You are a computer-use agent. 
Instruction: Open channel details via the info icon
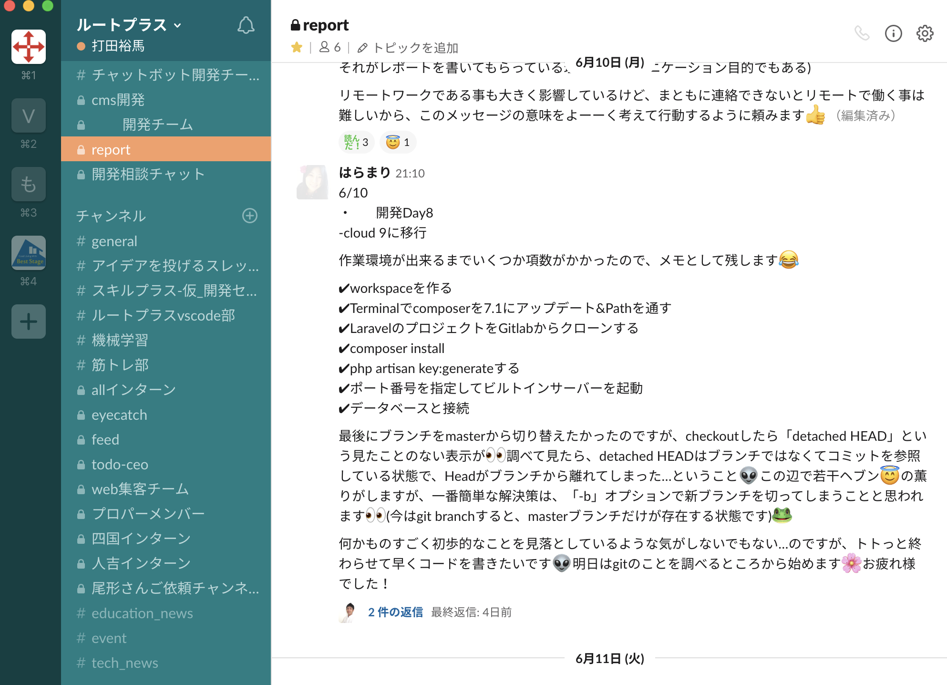[x=893, y=33]
